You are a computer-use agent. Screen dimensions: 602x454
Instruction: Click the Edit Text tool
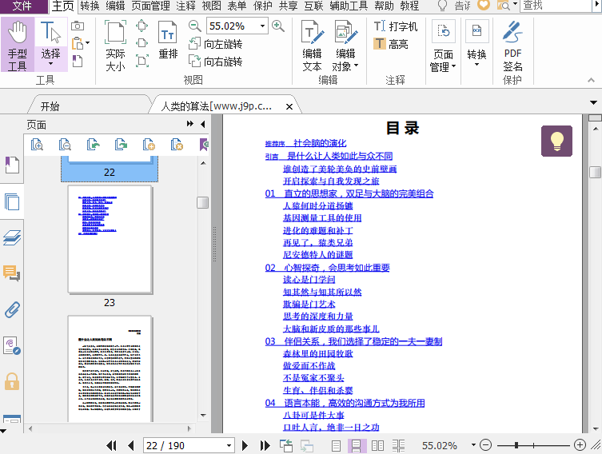(x=312, y=46)
